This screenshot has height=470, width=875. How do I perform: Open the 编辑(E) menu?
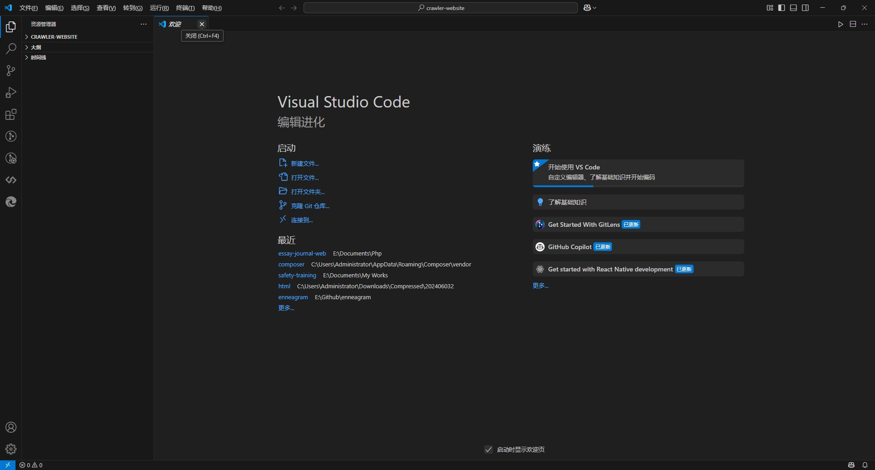click(x=54, y=8)
